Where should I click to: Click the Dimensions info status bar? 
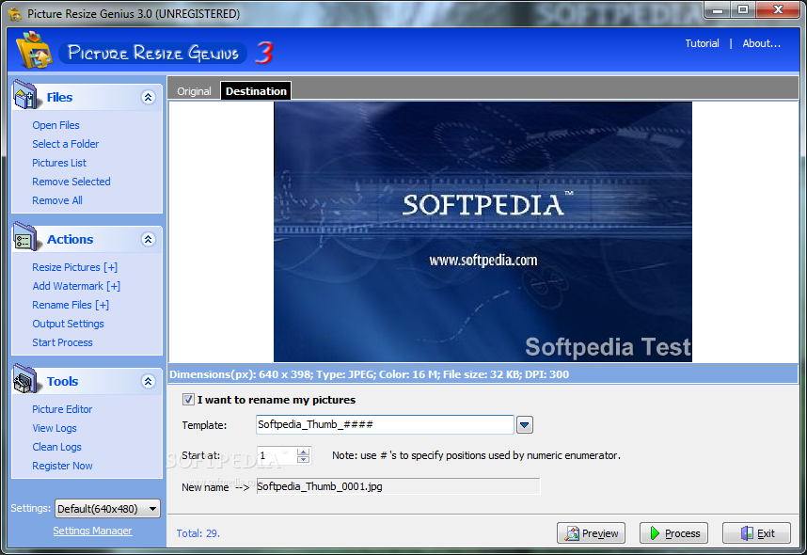[x=483, y=374]
